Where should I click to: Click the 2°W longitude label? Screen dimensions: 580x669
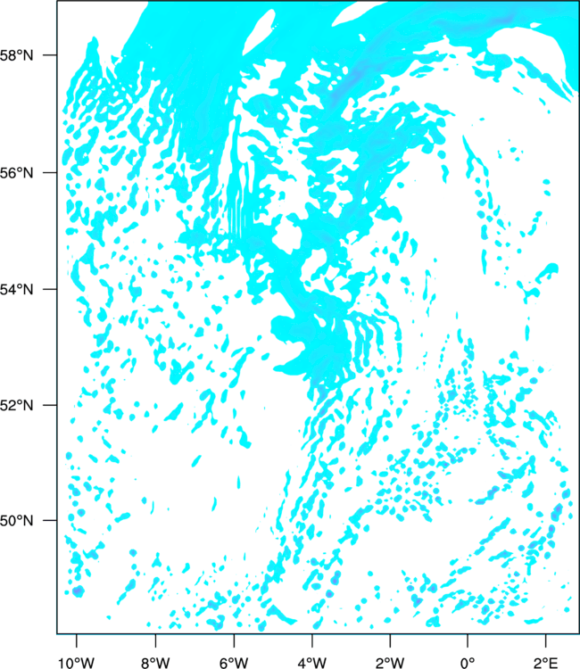(390, 663)
